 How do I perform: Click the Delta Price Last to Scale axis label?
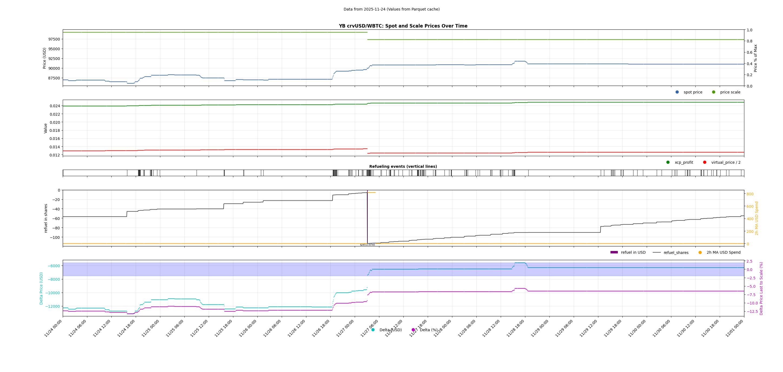point(761,288)
